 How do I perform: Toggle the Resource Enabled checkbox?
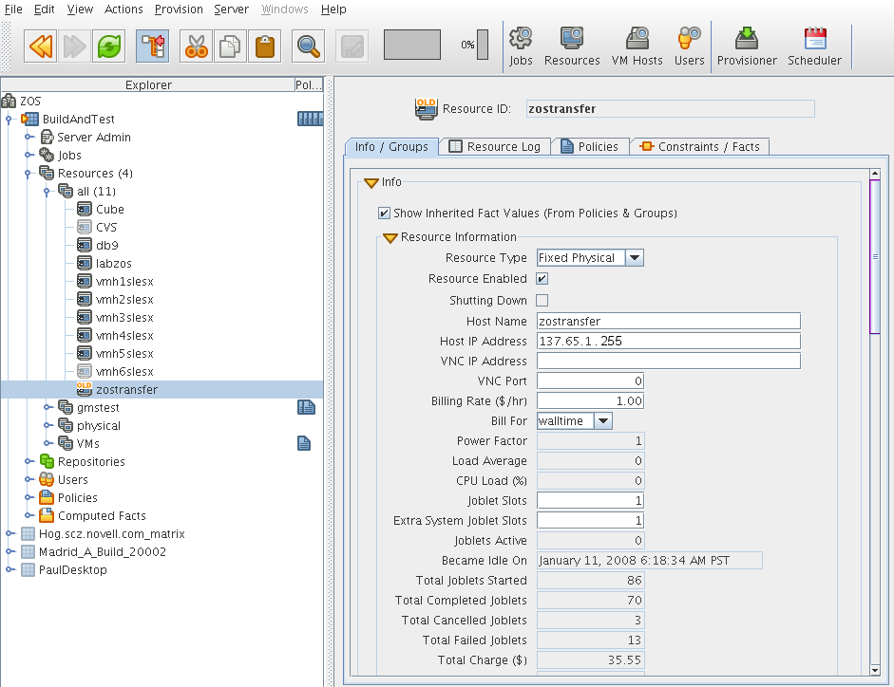(x=542, y=279)
